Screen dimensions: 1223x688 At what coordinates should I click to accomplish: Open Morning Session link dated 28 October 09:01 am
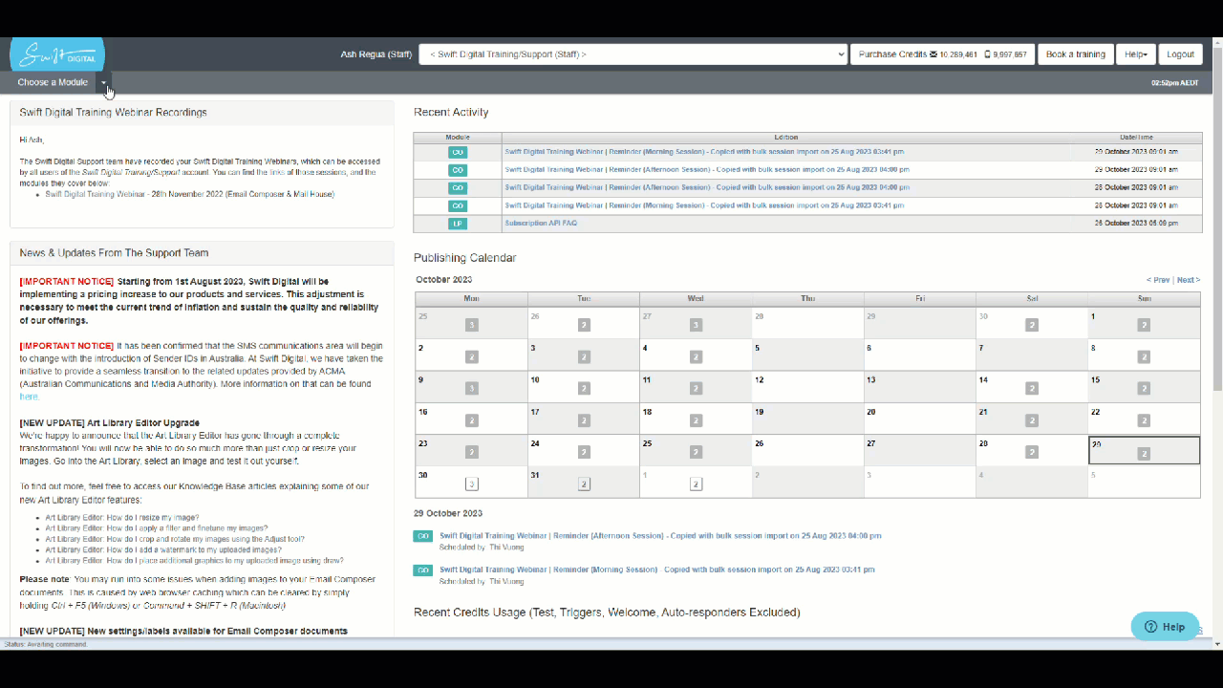pyautogui.click(x=704, y=205)
